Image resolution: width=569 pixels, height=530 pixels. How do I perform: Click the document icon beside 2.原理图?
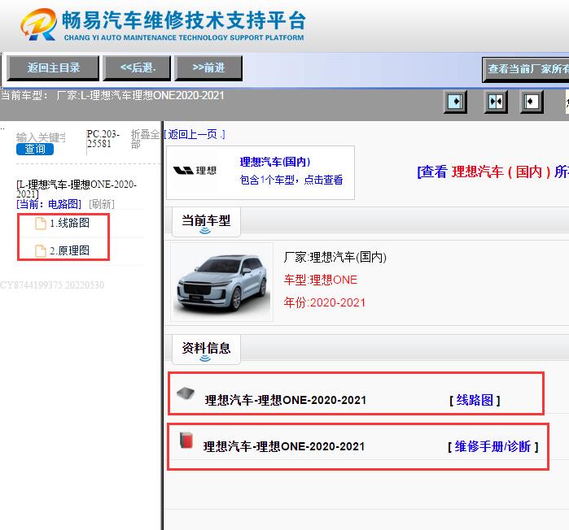(x=40, y=250)
